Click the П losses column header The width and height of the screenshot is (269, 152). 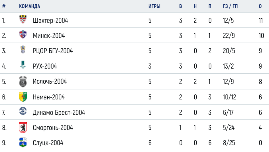210,6
